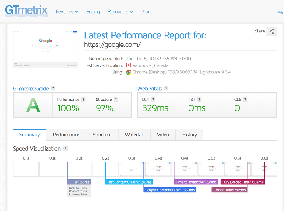This screenshot has height=211, width=284.
Task: Click the GTmetrix Grade heading
Action: tap(31, 89)
